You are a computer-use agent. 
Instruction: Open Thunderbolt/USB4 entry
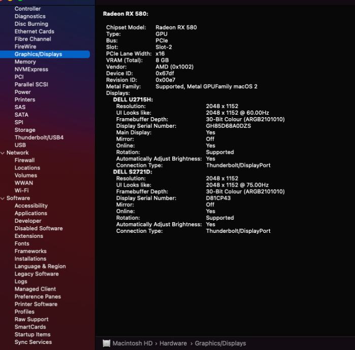pos(39,137)
